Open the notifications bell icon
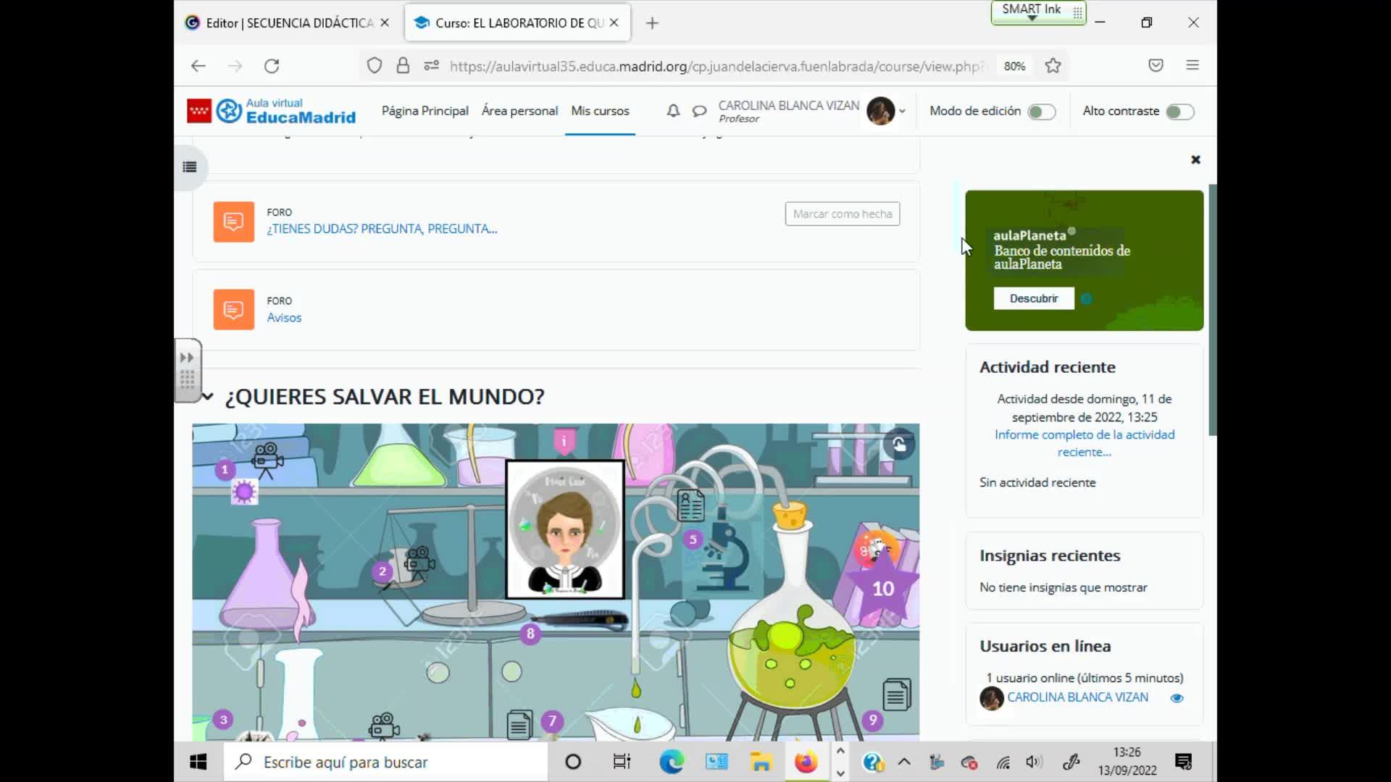Screen dimensions: 1391x782 click(673, 111)
